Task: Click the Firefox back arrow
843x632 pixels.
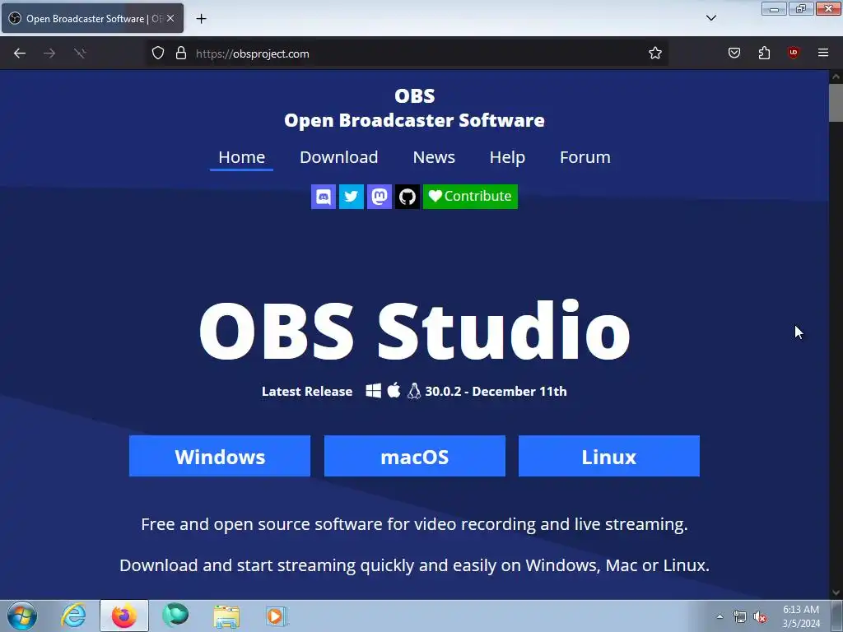Action: (20, 53)
